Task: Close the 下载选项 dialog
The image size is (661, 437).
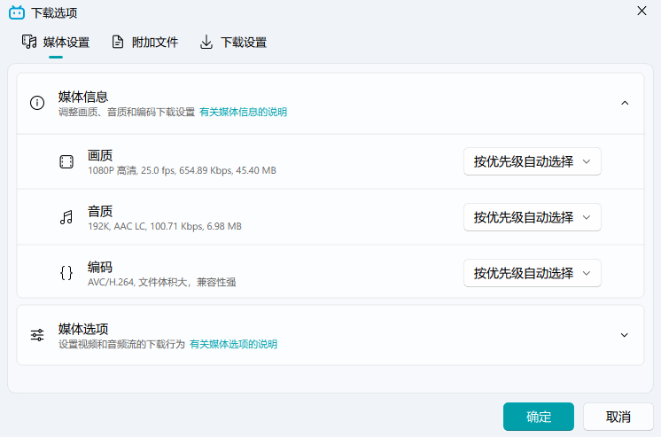Action: click(642, 11)
